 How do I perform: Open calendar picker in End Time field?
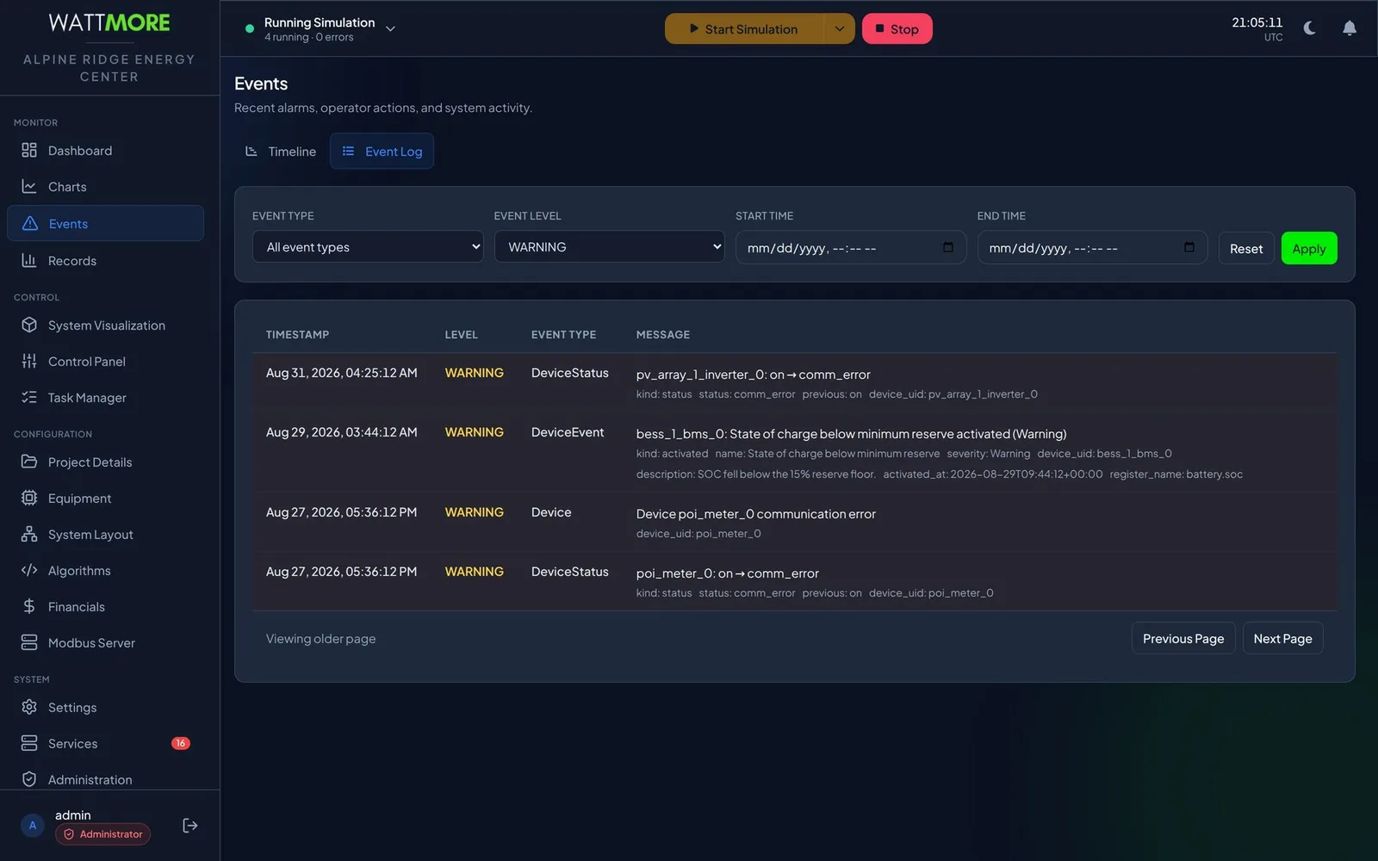click(1189, 248)
